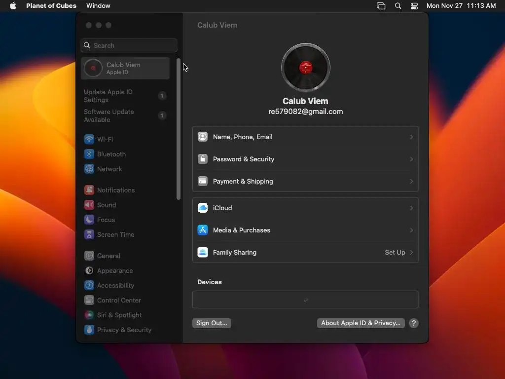Select the Focus moon icon
Image resolution: width=505 pixels, height=379 pixels.
tap(89, 220)
